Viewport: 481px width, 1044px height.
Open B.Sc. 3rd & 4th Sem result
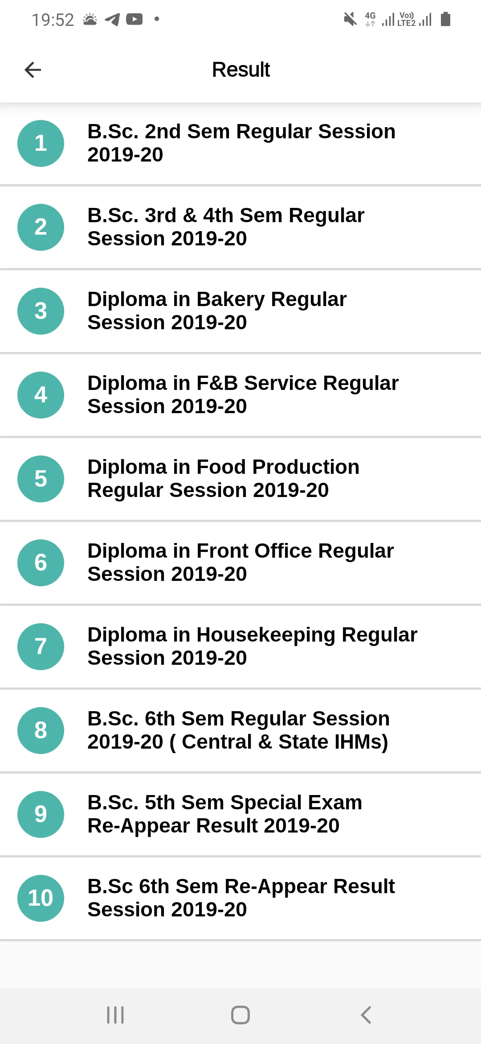point(226,227)
